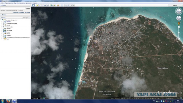
Task: Activate the Ruler tool
Action: click(x=62, y=5)
